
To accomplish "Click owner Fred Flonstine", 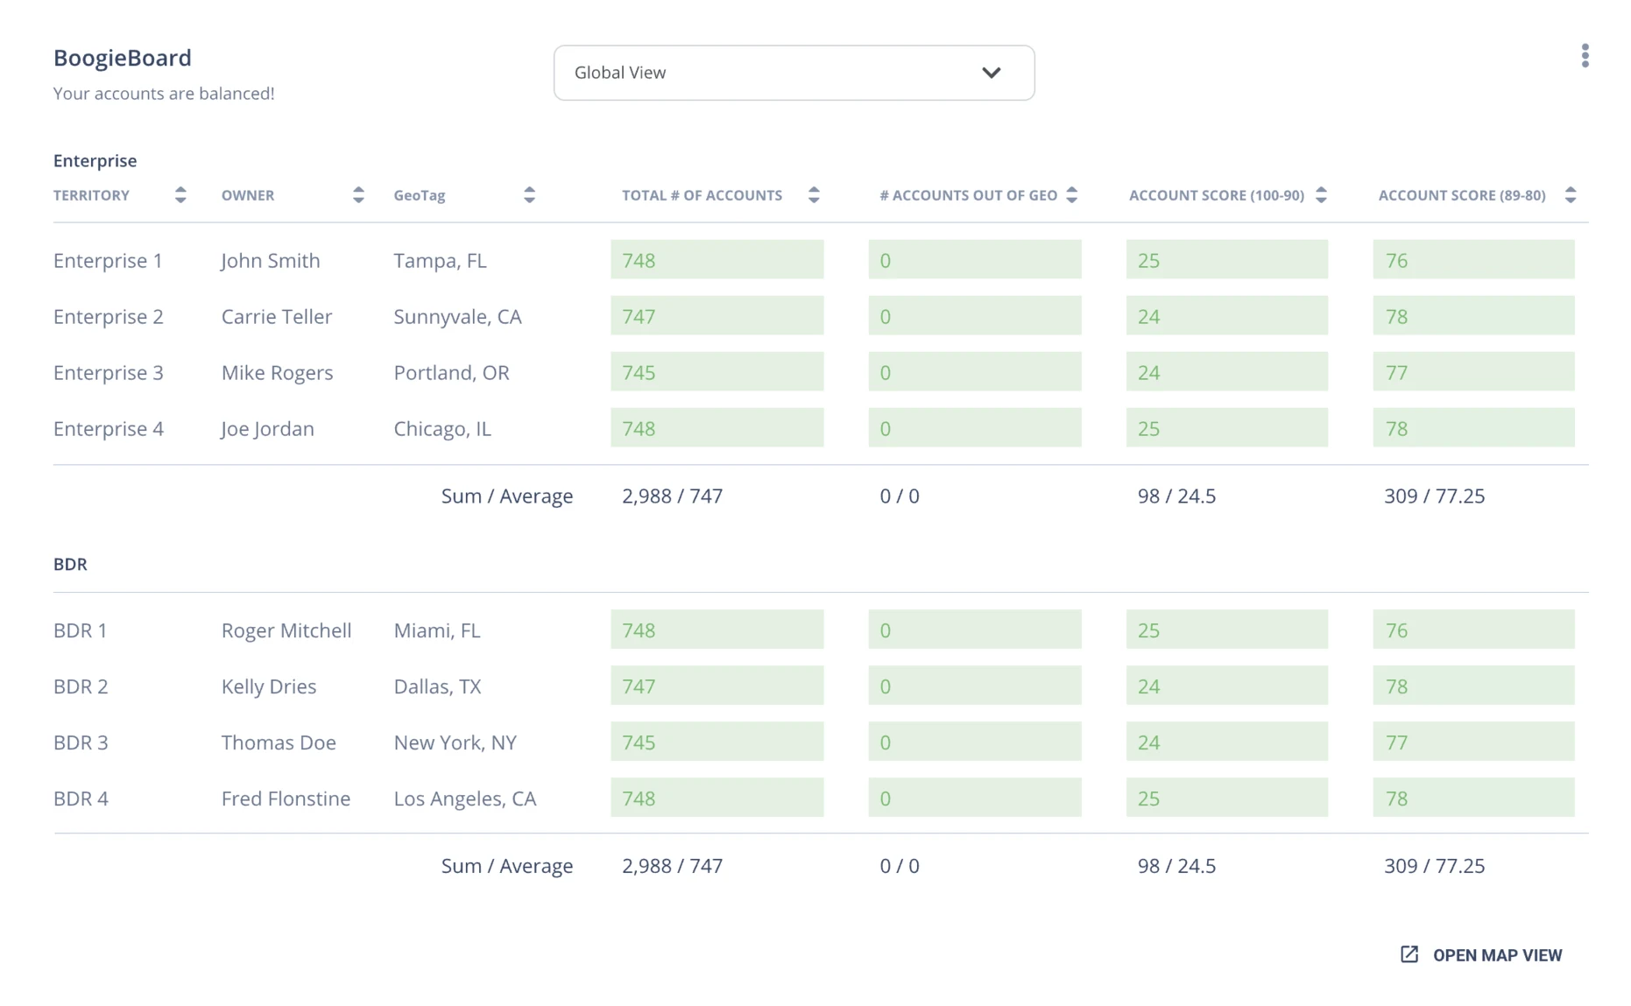I will click(x=286, y=798).
